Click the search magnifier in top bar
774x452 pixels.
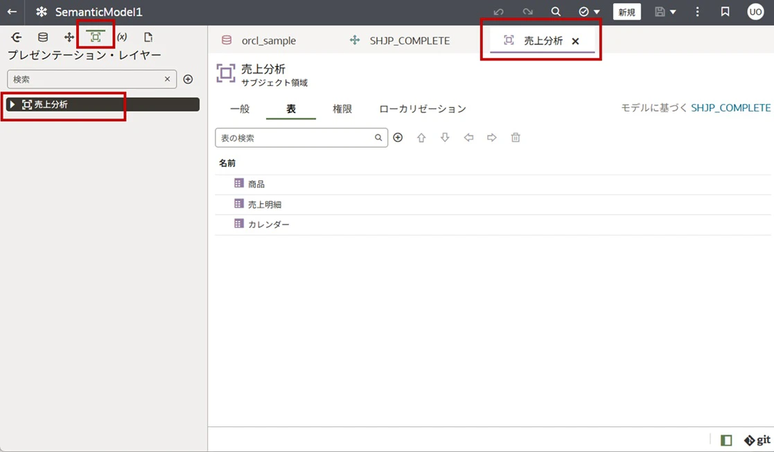(x=556, y=12)
